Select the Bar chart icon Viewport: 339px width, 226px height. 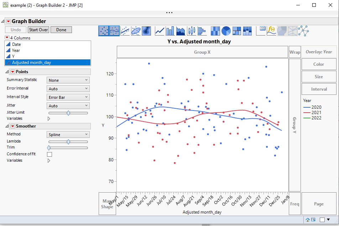170,31
